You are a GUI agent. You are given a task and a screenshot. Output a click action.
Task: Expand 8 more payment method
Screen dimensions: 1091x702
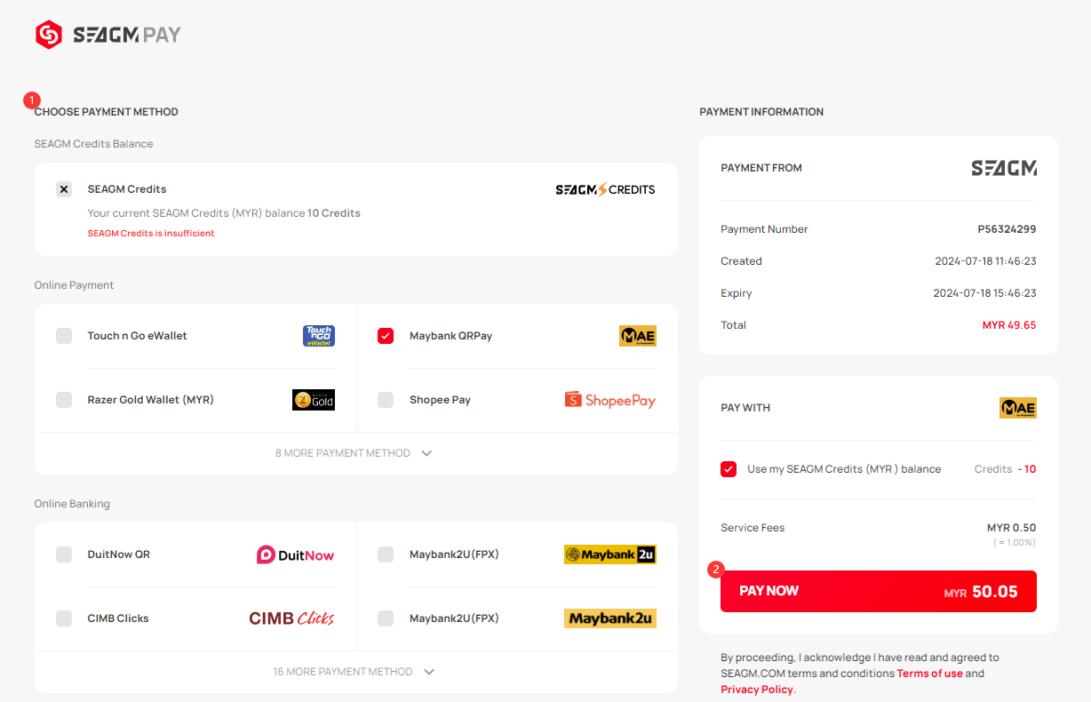(x=355, y=453)
